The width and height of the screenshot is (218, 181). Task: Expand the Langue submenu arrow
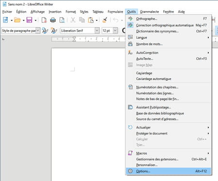click(x=208, y=37)
